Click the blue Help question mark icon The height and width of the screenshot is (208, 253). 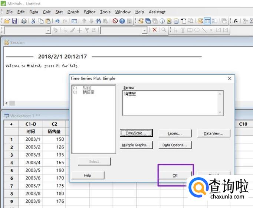pos(122,21)
